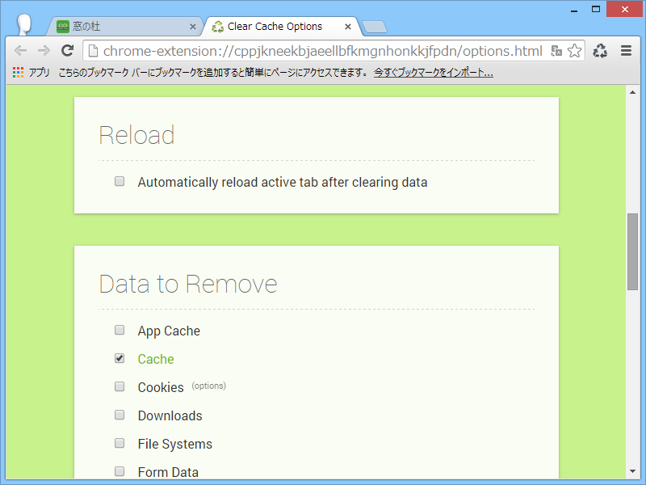646x485 pixels.
Task: Close the Clear Cache Options tab
Action: pos(348,27)
